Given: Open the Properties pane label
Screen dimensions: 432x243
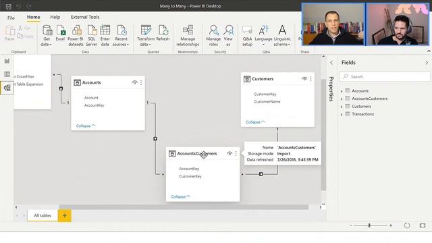Looking at the screenshot, I should [331, 88].
